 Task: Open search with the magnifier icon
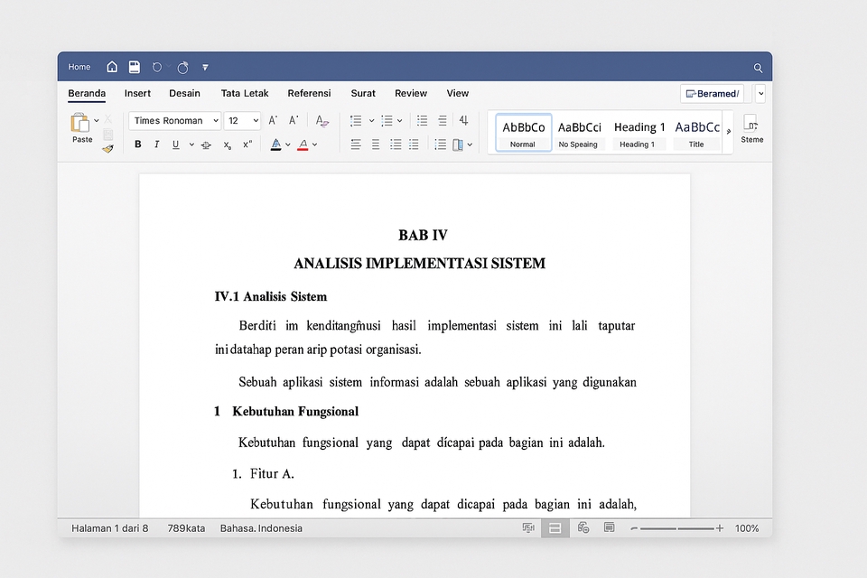click(758, 67)
